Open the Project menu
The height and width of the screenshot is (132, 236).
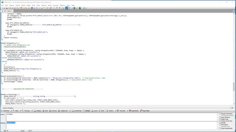point(11,5)
